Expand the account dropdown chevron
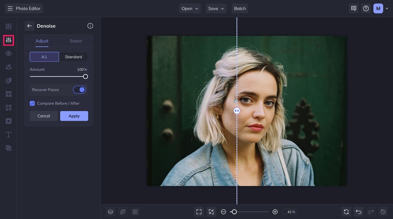The width and height of the screenshot is (393, 219). 387,8
